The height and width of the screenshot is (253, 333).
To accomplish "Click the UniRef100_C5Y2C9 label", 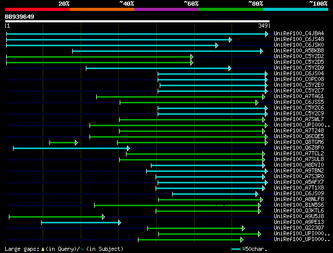I will point(299,114).
